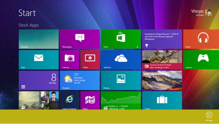Launch Internet Explorer tile

coord(70,100)
